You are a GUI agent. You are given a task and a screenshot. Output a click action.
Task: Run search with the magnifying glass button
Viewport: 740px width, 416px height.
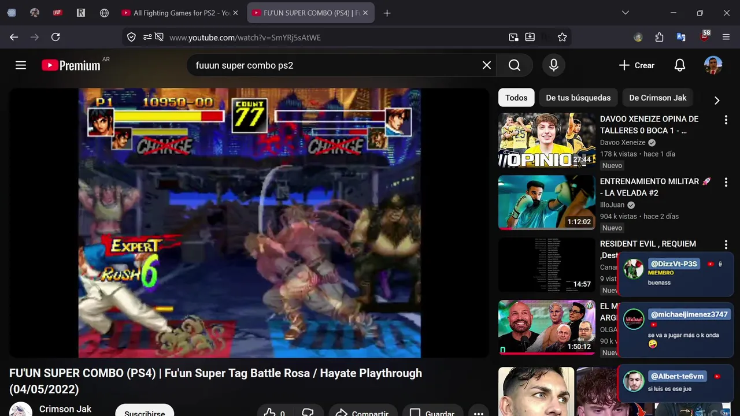coord(515,65)
